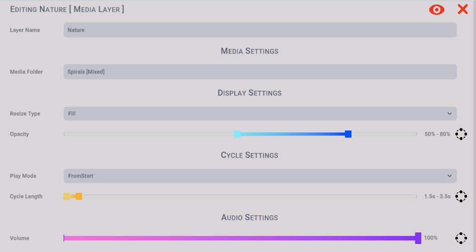
Task: Click the purple Volume slider handle
Action: [418, 238]
